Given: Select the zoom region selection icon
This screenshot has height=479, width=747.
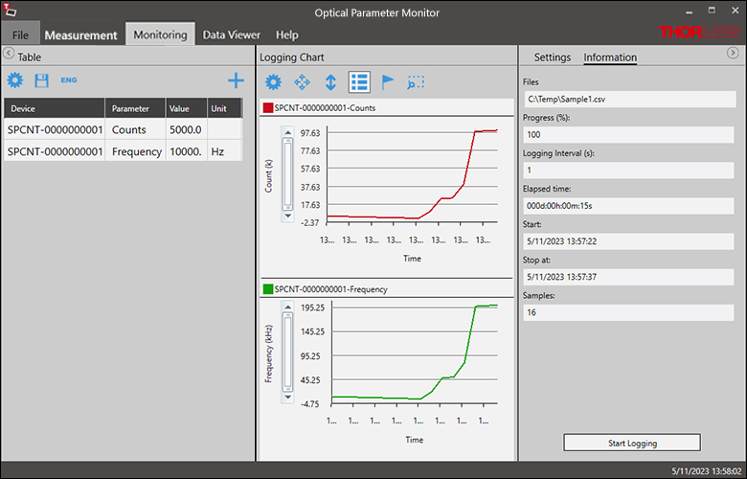Looking at the screenshot, I should tap(416, 82).
